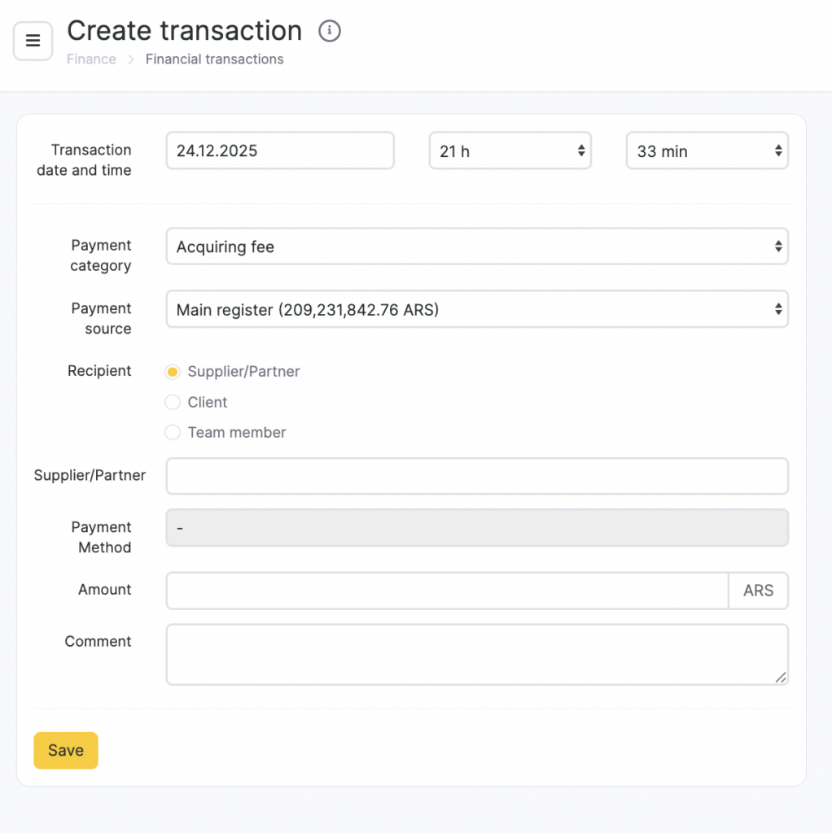Image resolution: width=832 pixels, height=833 pixels.
Task: Expand the Payment source Main register dropdown
Action: pyautogui.click(x=476, y=309)
